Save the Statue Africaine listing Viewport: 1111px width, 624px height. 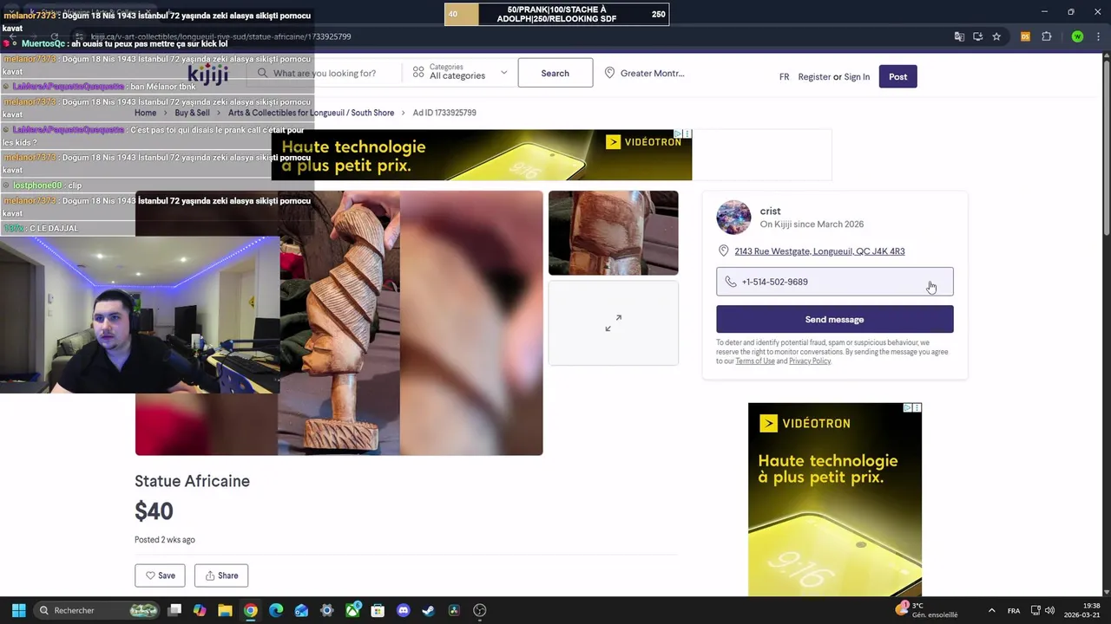point(160,575)
